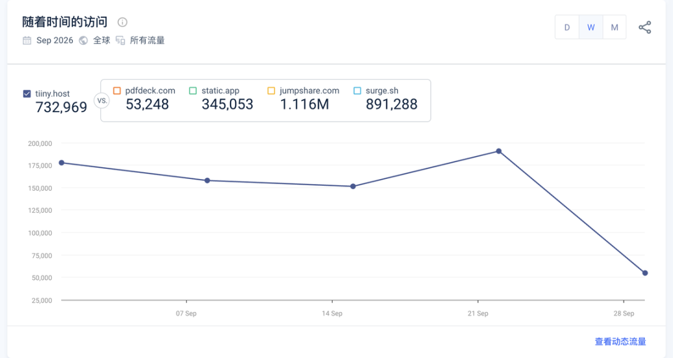Screen dimensions: 673x358
Task: Uncheck the tiiny.host checkbox
Action: (x=27, y=94)
